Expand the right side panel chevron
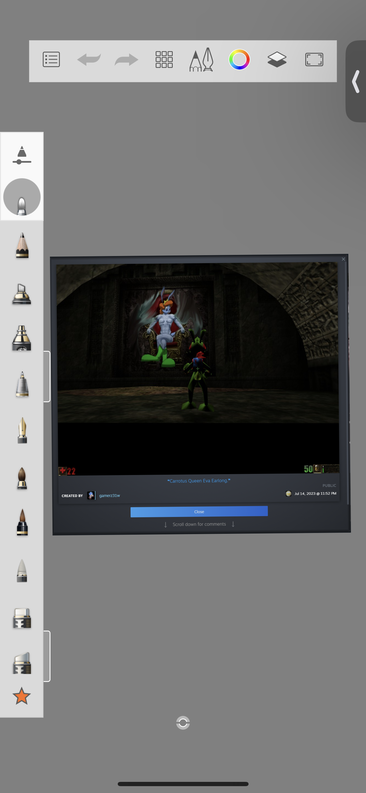Image resolution: width=366 pixels, height=793 pixels. point(356,82)
